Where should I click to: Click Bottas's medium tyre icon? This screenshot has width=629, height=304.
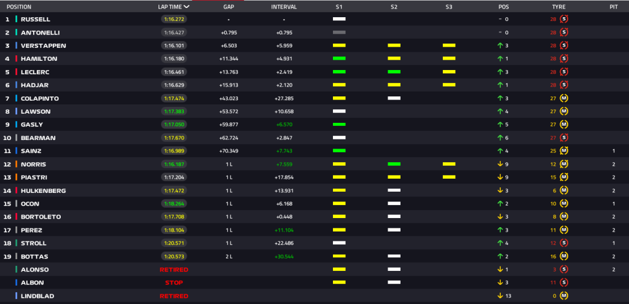pos(564,256)
